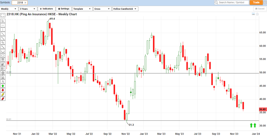Expand the Hollow Candlestick chart type dropdown

125,9
